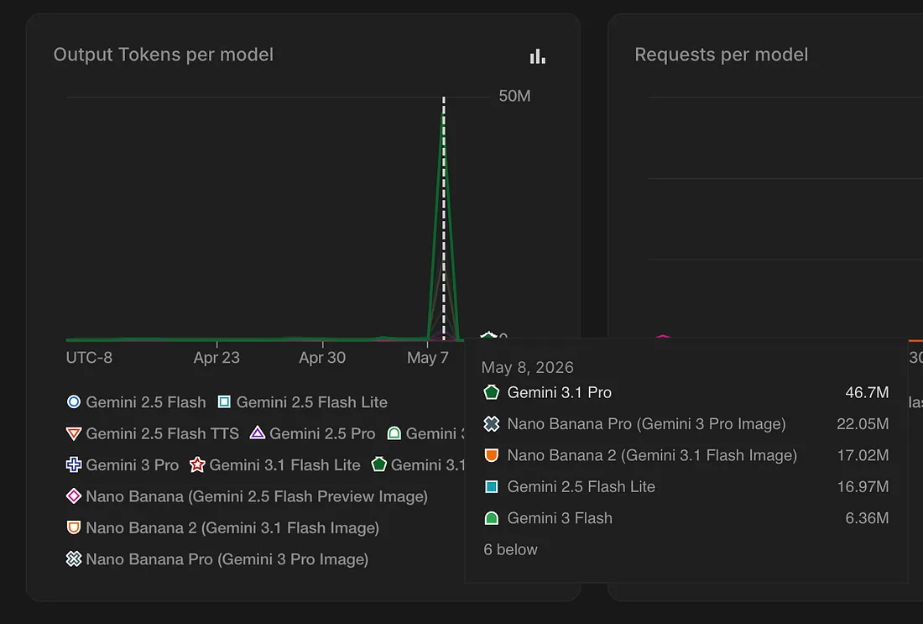The image size is (923, 624).
Task: Toggle the Gemini 3.1 Flash Lite legend series
Action: (275, 465)
